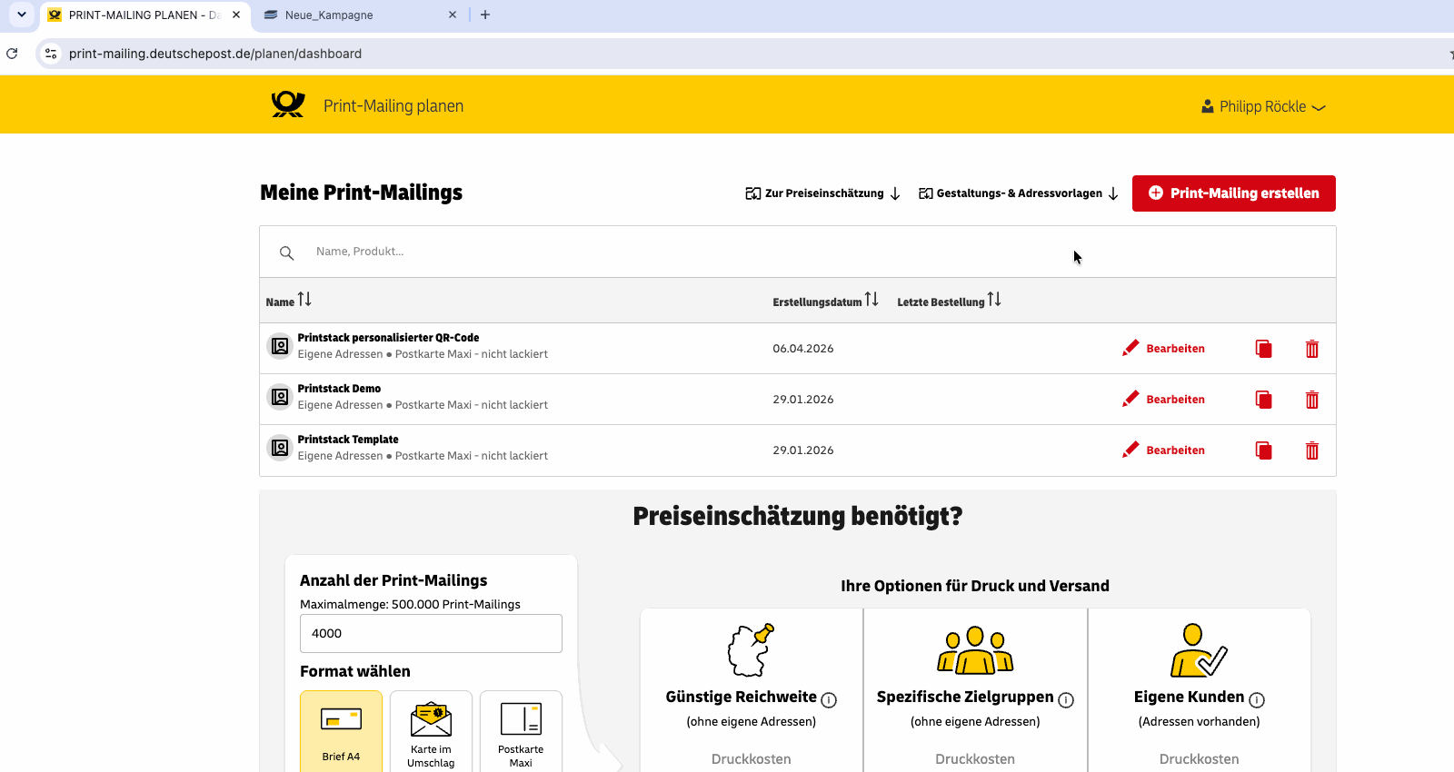
Task: Open the Printstack Demo title
Action: point(339,389)
